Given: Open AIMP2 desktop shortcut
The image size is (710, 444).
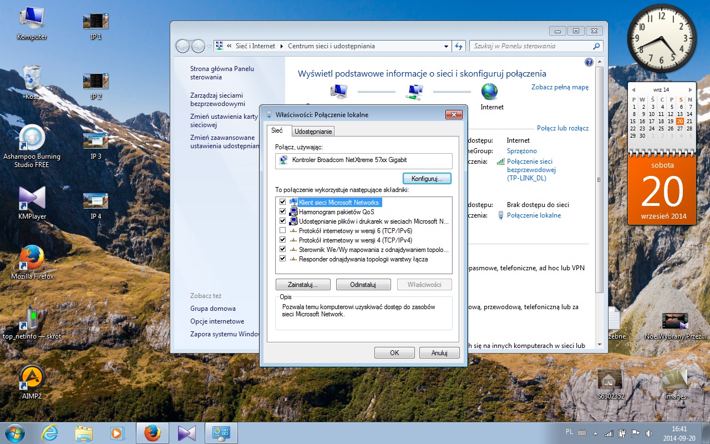Looking at the screenshot, I should coord(32,377).
